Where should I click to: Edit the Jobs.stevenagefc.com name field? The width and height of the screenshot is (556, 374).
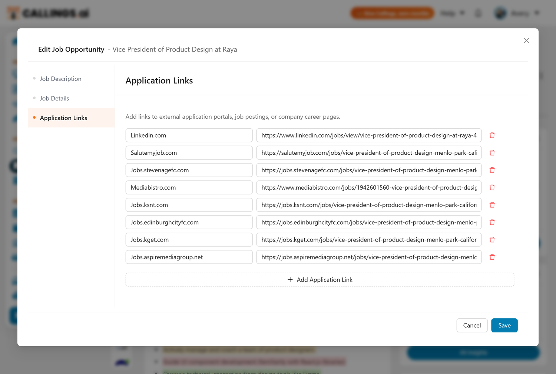click(189, 170)
